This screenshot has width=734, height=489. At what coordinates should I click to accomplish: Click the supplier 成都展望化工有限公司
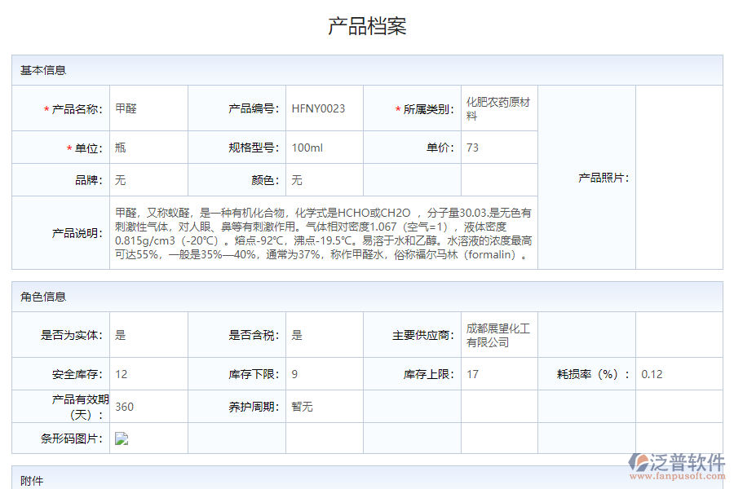497,334
